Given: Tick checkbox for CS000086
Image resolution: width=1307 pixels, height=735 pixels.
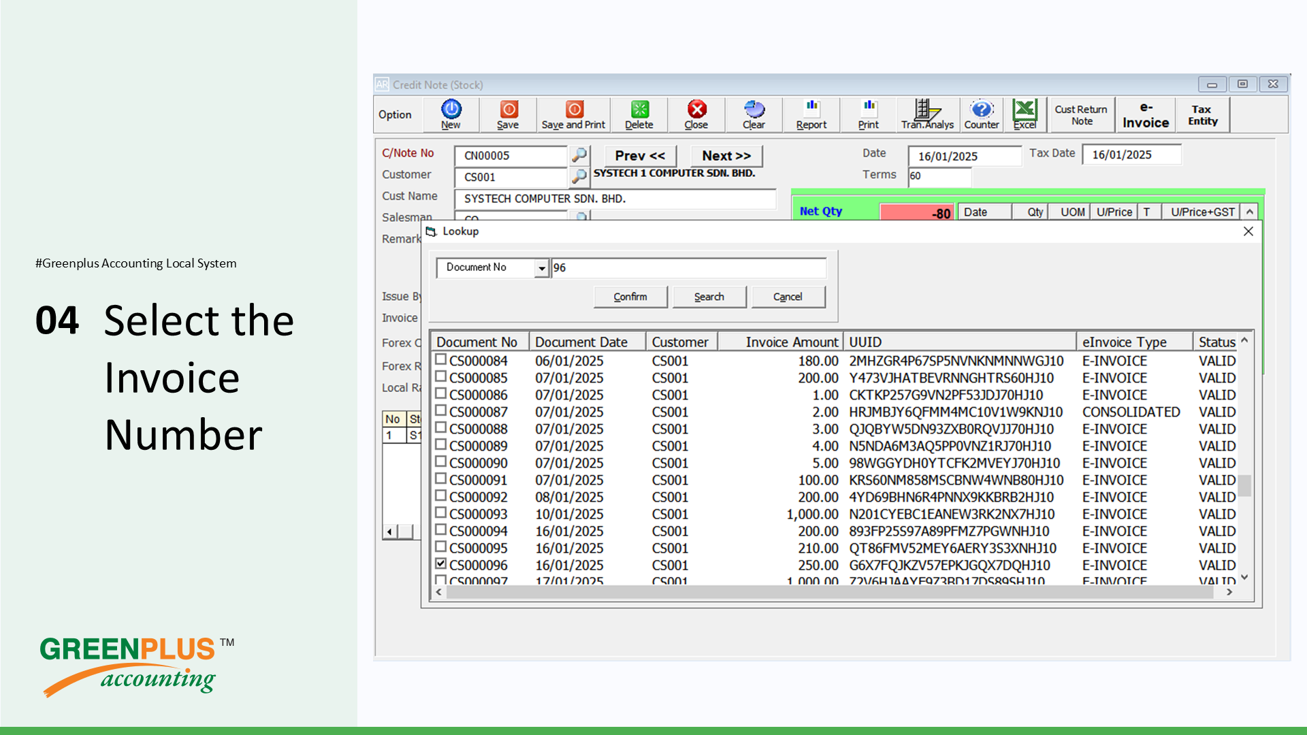Looking at the screenshot, I should tap(441, 393).
